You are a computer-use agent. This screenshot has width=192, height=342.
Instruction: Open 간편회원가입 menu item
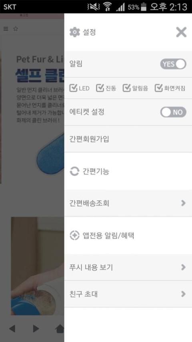[x=128, y=139]
